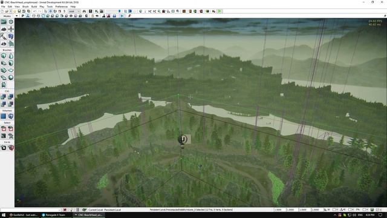Switch to Geometry mode tool
Screen dimensions: 387x218
coord(11,22)
